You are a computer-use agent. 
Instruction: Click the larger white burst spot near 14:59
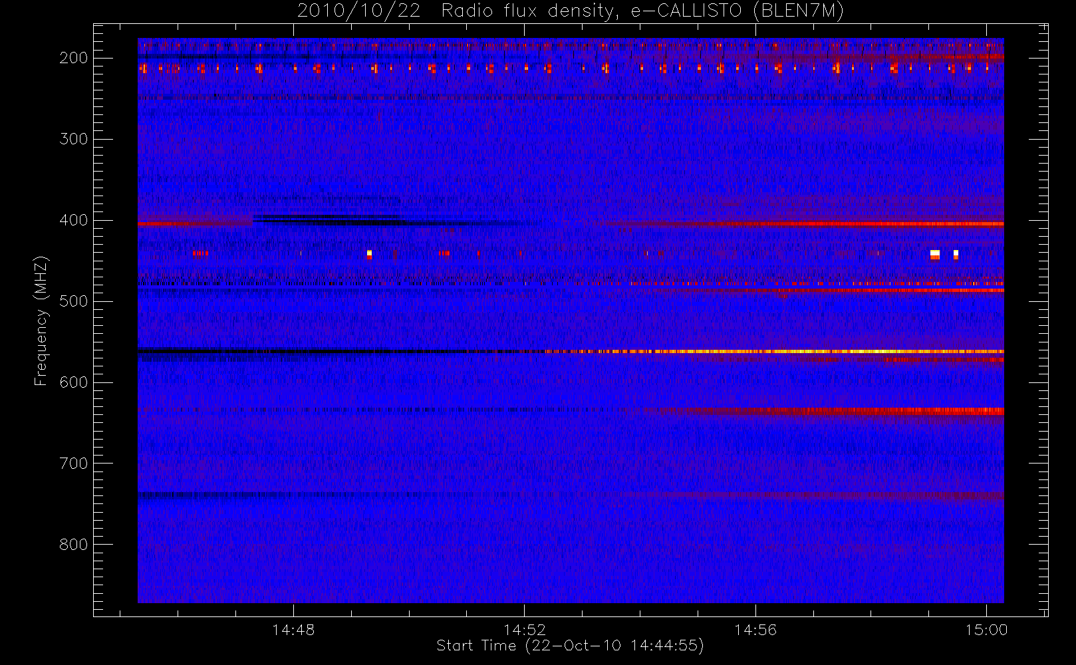pyautogui.click(x=935, y=254)
